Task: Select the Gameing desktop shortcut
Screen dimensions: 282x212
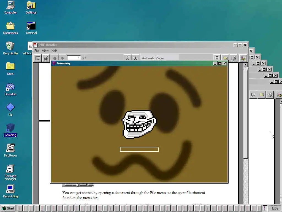Action: [x=10, y=130]
